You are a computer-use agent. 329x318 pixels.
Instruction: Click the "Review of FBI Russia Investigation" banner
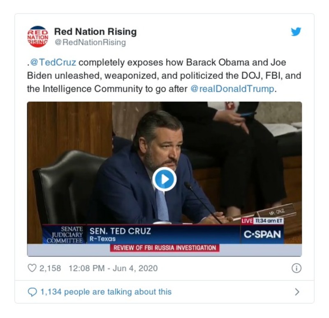[164, 248]
